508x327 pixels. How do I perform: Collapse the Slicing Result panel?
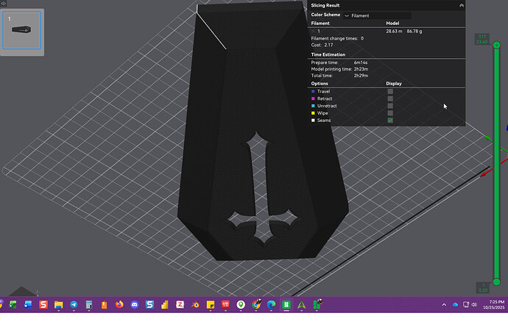[x=462, y=5]
